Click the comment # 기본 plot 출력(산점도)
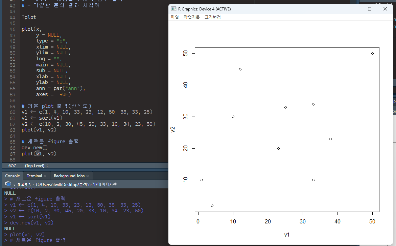This screenshot has width=396, height=246. [x=56, y=106]
